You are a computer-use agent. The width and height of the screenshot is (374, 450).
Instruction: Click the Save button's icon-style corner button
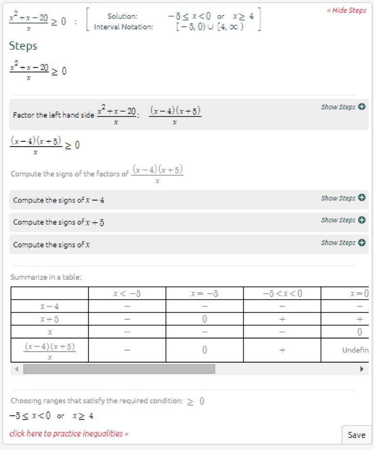[x=357, y=435]
